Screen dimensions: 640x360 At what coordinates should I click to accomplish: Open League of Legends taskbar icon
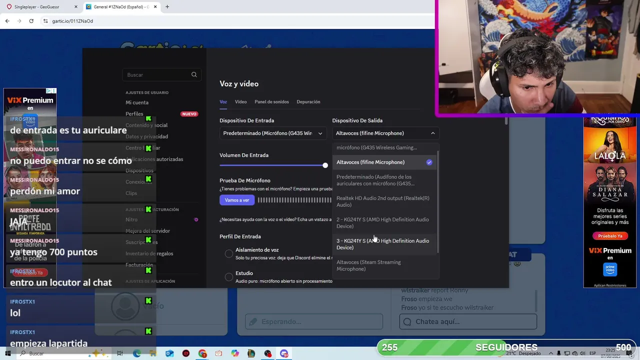(251, 353)
